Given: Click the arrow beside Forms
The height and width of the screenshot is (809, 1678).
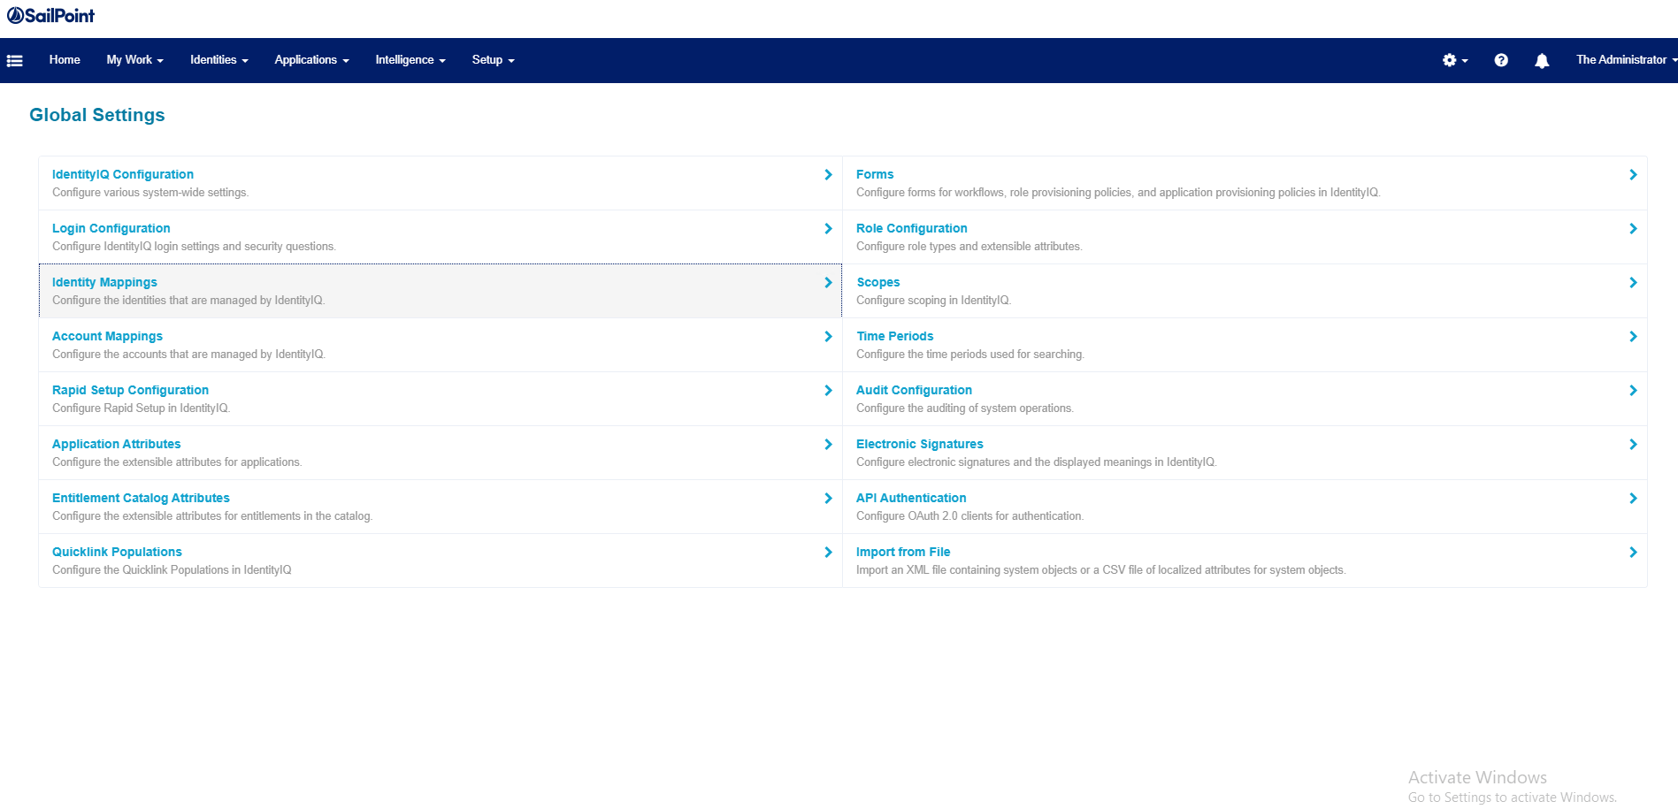Looking at the screenshot, I should (x=1633, y=175).
